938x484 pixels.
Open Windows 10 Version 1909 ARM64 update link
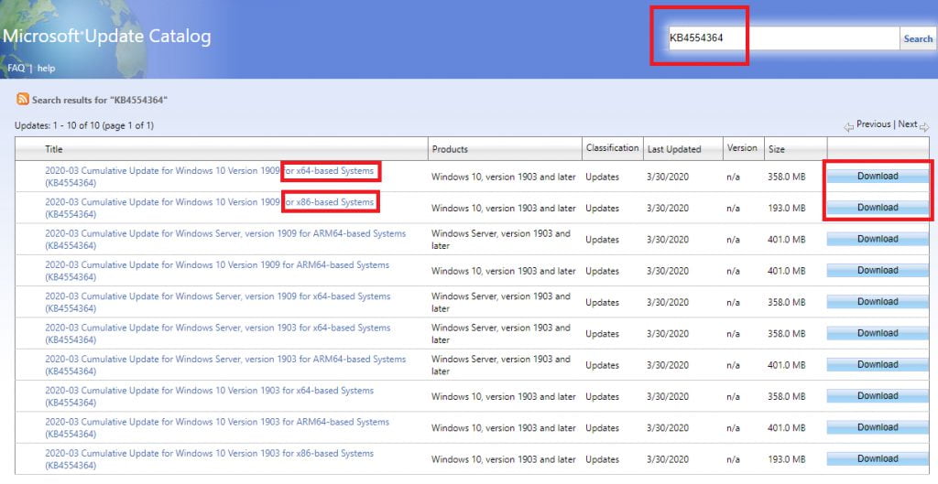(217, 271)
